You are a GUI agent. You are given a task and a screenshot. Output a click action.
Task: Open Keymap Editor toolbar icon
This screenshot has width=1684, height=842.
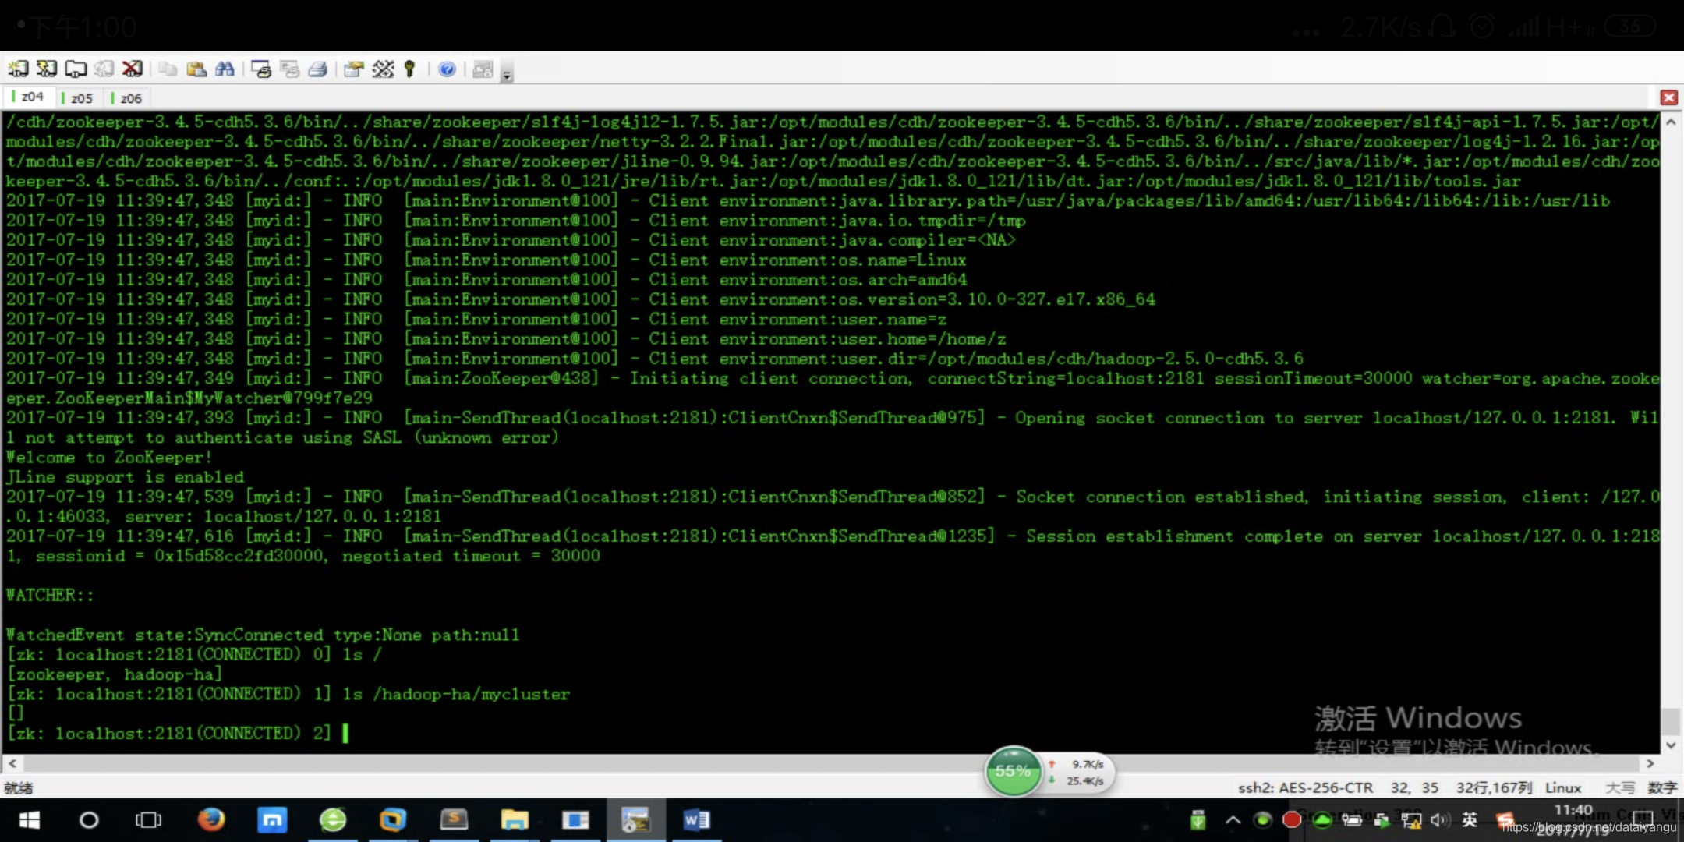[383, 69]
